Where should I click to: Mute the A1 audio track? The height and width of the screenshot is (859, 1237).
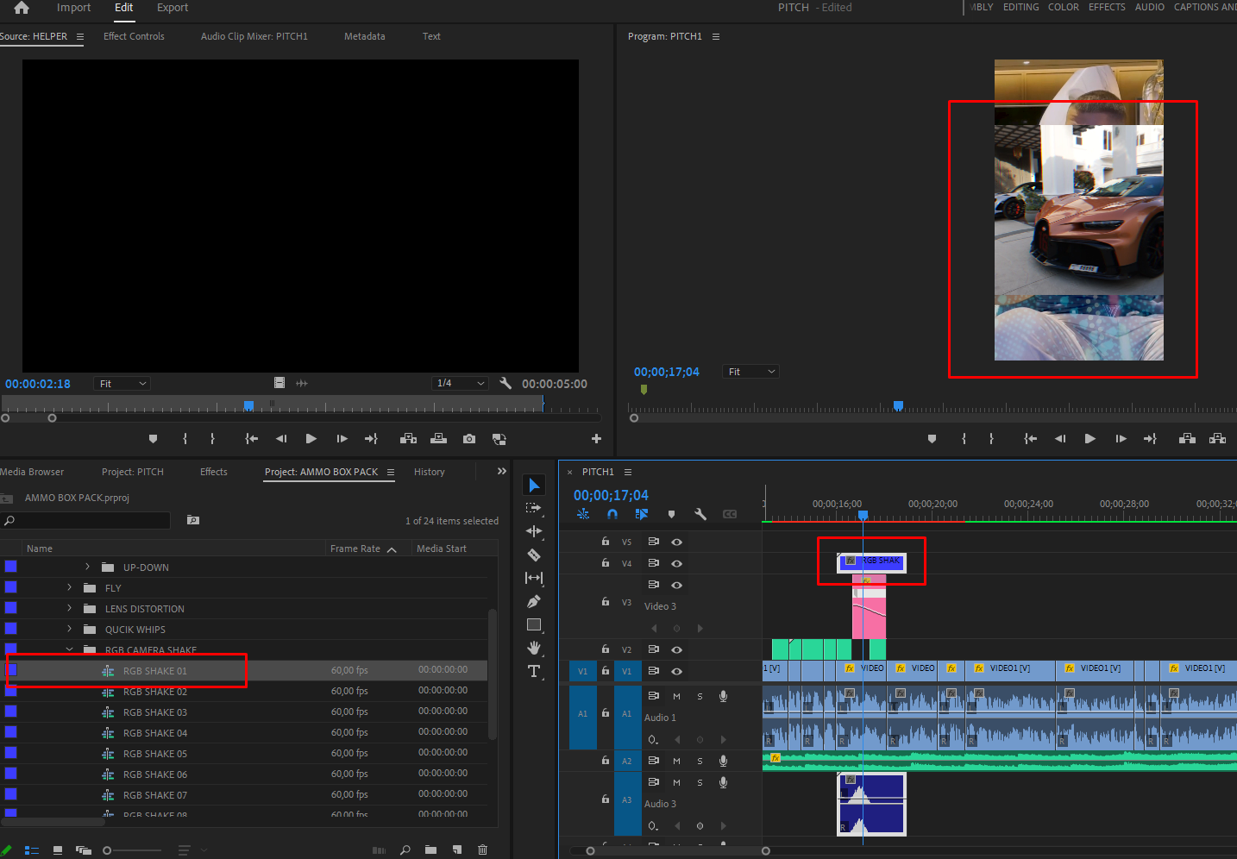pyautogui.click(x=676, y=696)
